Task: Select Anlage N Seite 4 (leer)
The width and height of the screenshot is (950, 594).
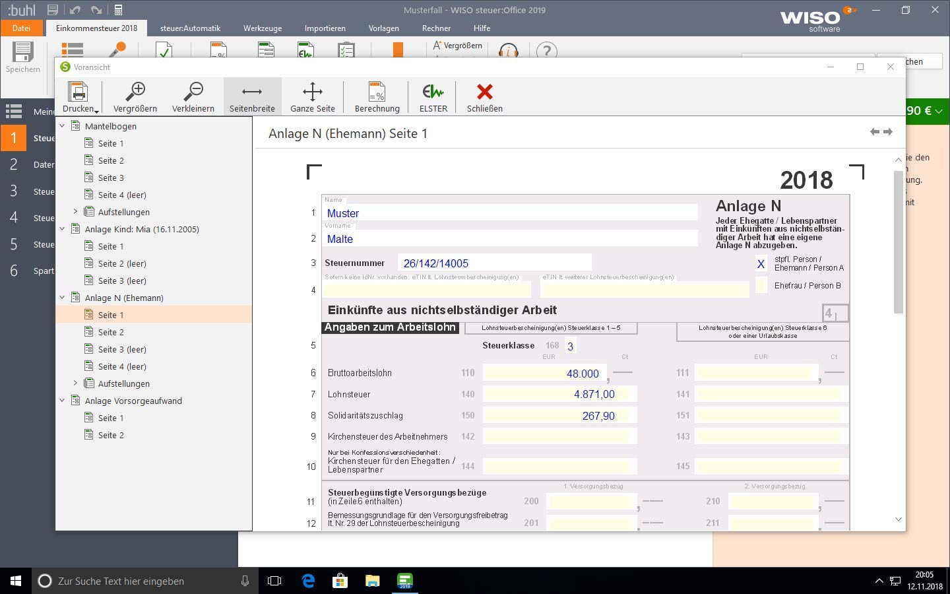Action: click(x=122, y=366)
